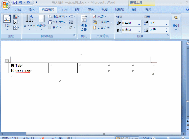Undo the last action
Image resolution: width=189 pixels, height=139 pixels.
point(21,3)
